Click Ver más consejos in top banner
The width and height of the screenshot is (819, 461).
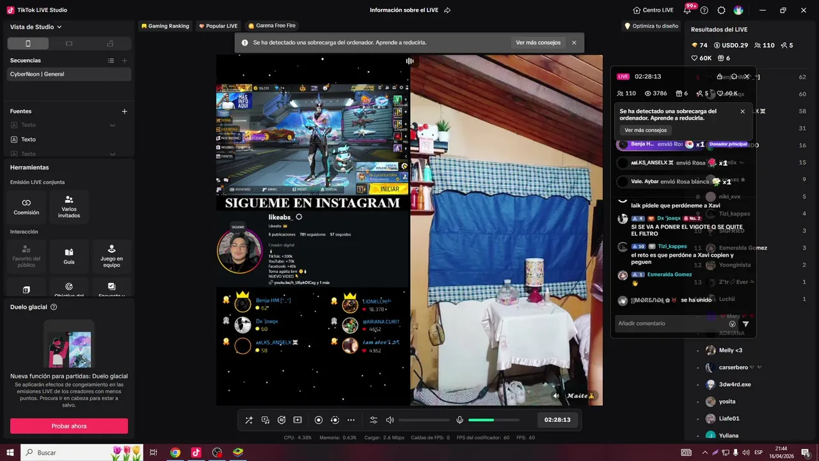[x=538, y=43]
